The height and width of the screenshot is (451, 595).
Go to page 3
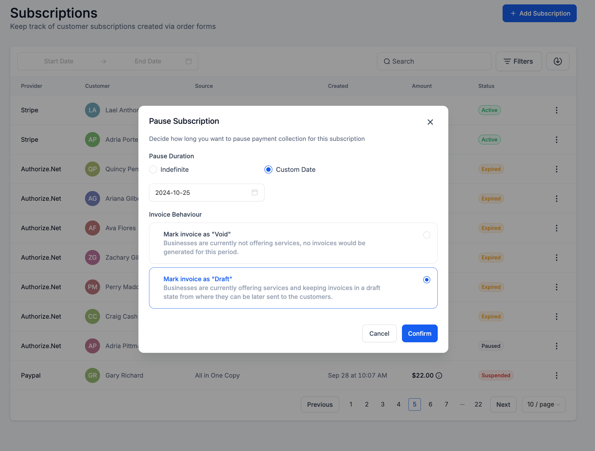point(382,404)
